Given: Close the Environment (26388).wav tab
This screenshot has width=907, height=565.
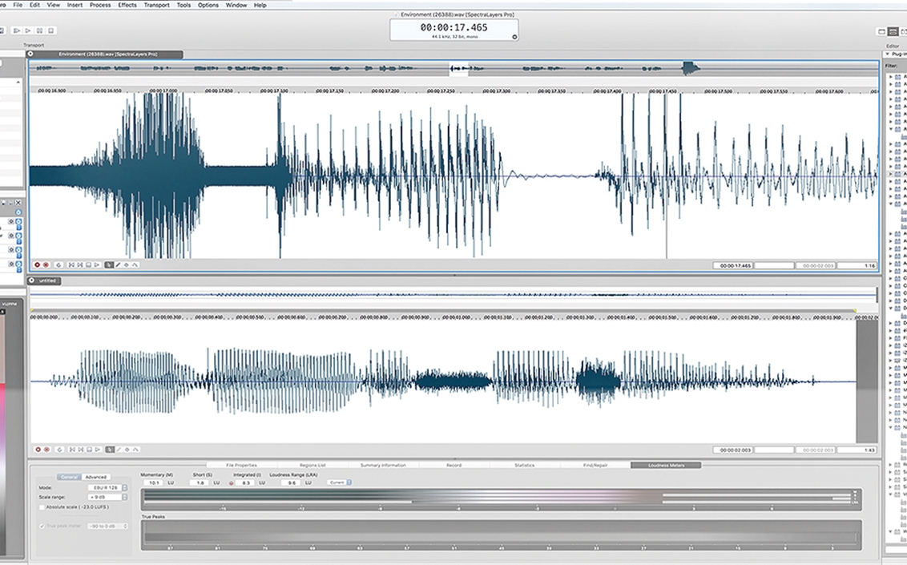Looking at the screenshot, I should [x=30, y=54].
